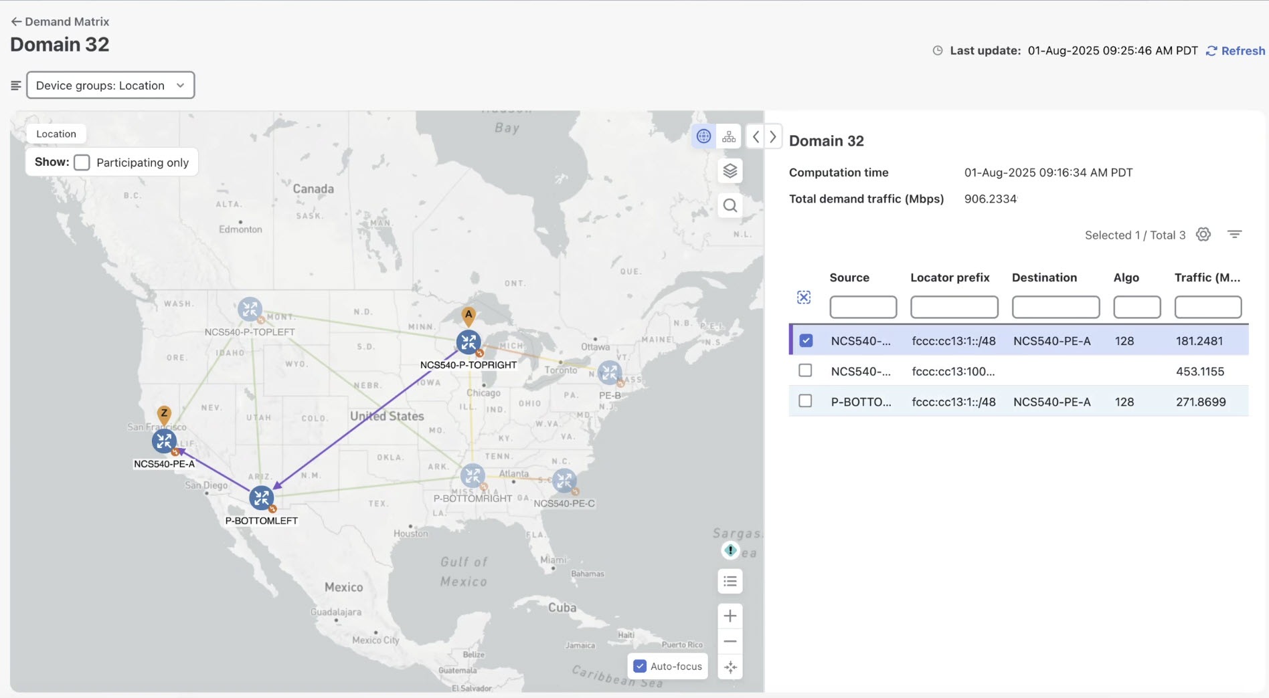The height and width of the screenshot is (698, 1269).
Task: Click the zoom in plus button
Action: [730, 615]
